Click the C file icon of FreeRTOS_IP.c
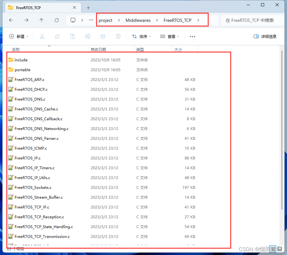The image size is (287, 255). point(11,158)
